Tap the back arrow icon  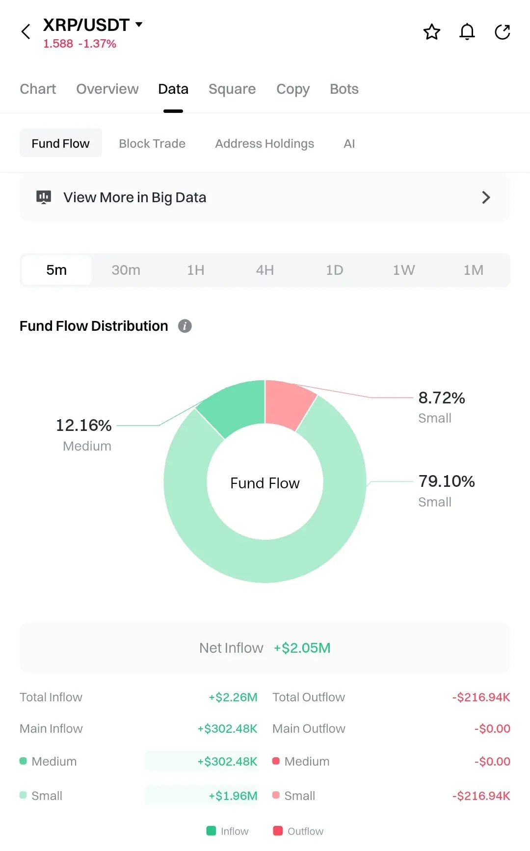(x=26, y=32)
